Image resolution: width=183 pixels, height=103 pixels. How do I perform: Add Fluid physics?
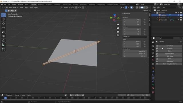click(x=169, y=59)
